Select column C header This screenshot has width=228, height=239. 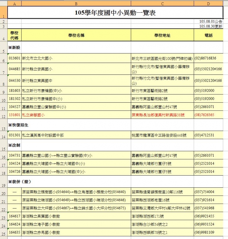point(162,4)
